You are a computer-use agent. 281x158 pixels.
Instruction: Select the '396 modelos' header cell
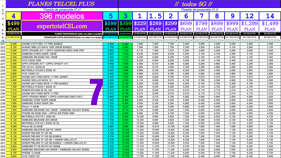tap(62, 16)
